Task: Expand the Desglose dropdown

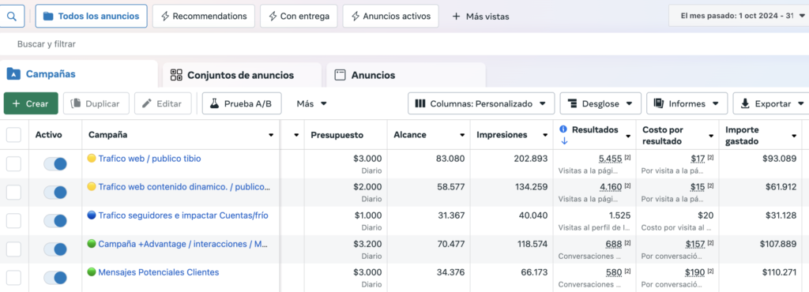Action: point(600,103)
